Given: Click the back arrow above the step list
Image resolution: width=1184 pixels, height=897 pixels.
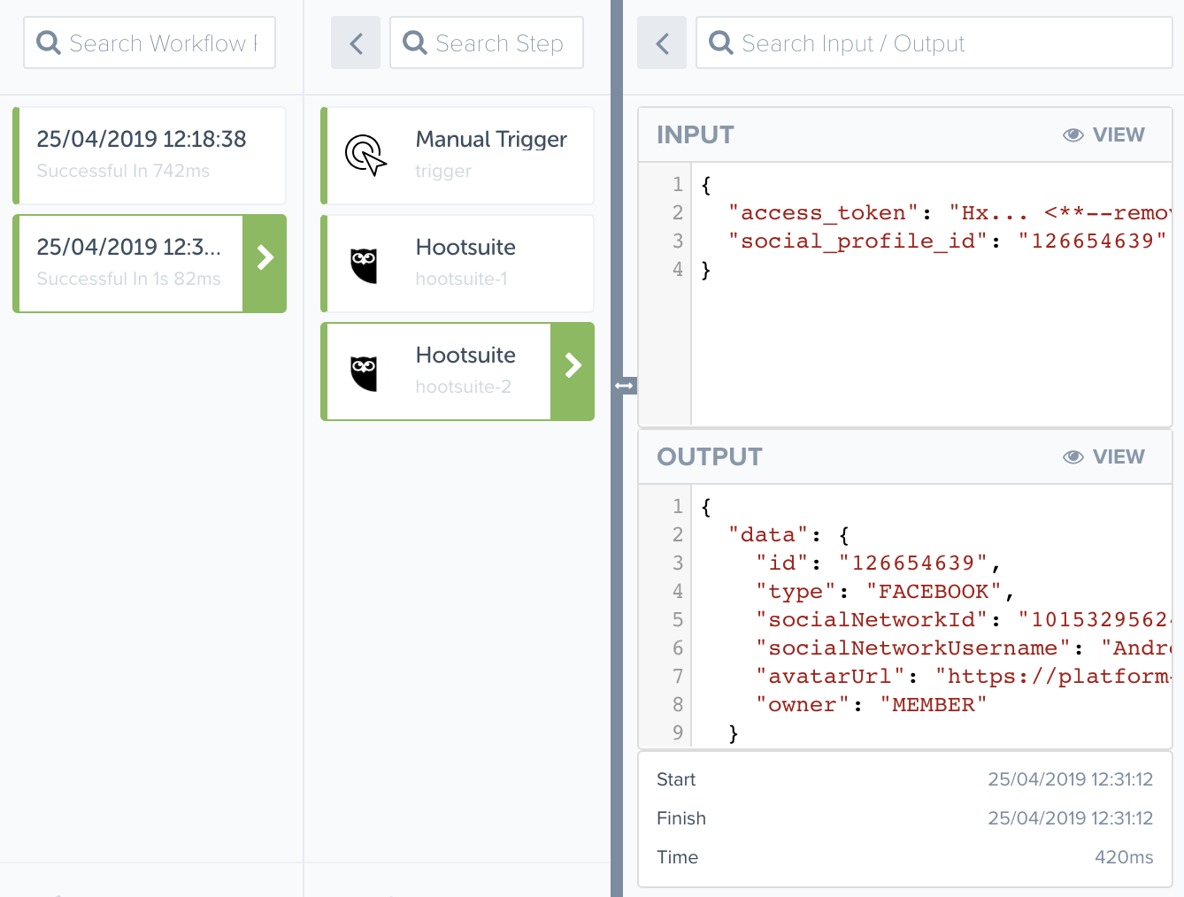Looking at the screenshot, I should click(x=355, y=42).
